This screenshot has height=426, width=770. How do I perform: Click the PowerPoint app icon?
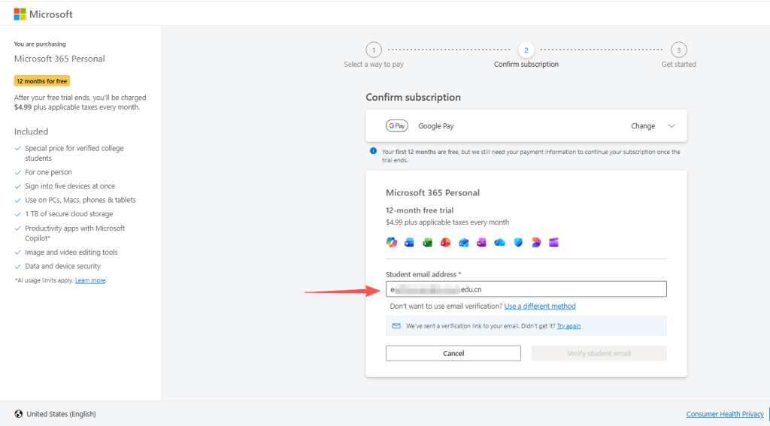pos(445,242)
